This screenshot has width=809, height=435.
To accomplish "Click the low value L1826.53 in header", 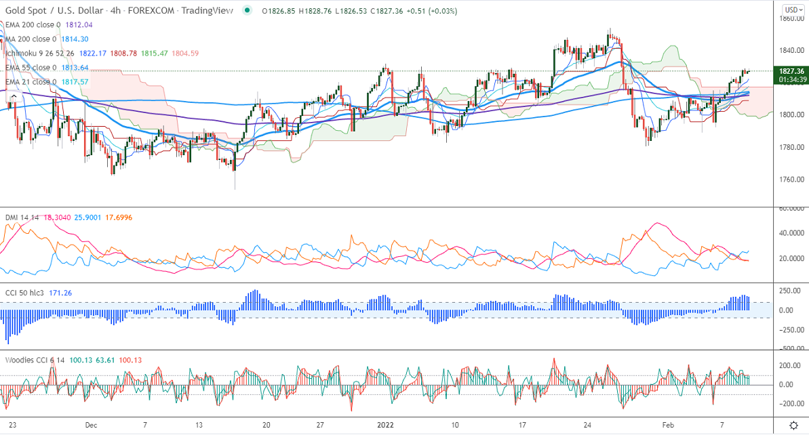I will pyautogui.click(x=351, y=11).
